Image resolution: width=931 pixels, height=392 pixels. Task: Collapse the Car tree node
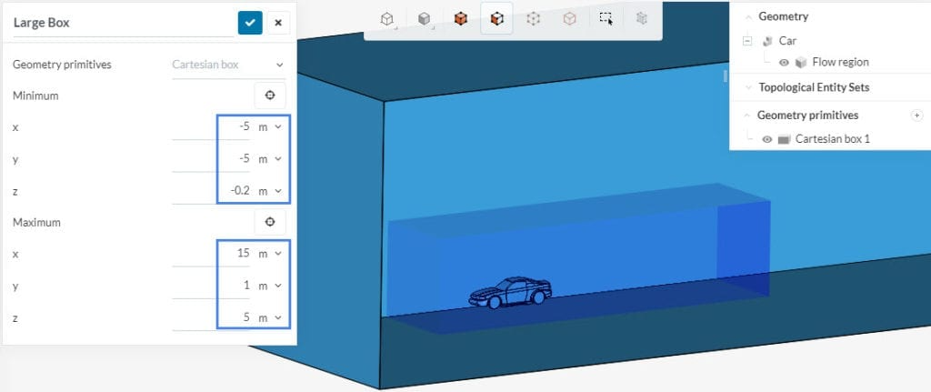pyautogui.click(x=747, y=41)
